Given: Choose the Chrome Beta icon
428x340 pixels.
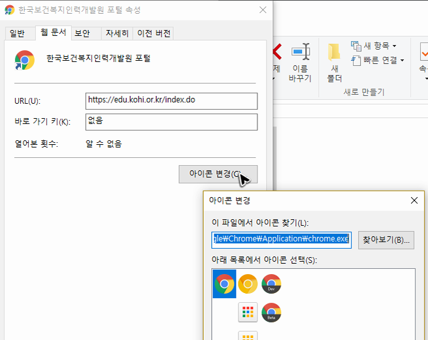Looking at the screenshot, I should [271, 312].
